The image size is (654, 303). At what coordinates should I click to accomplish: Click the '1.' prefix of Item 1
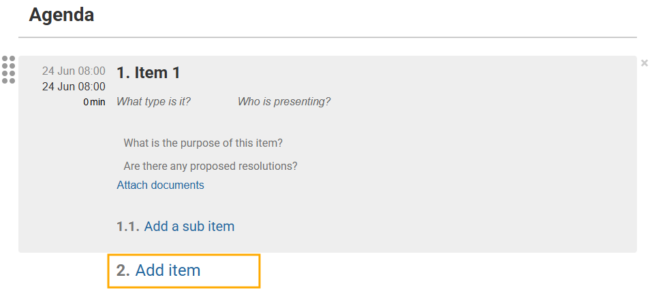tap(123, 73)
